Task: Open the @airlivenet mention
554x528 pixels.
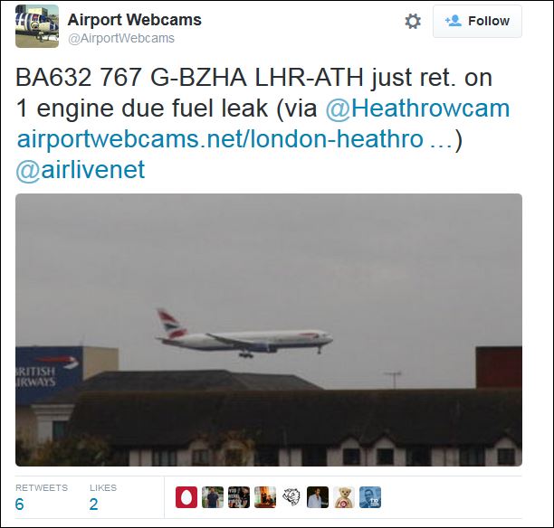Action: pyautogui.click(x=81, y=169)
